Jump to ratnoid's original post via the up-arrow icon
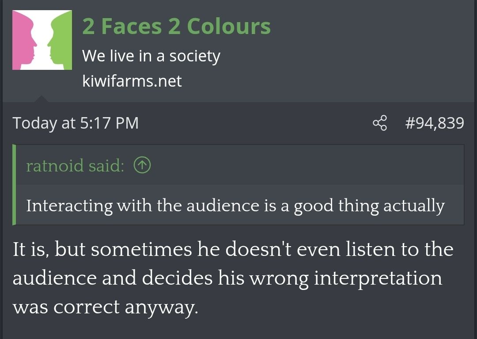 coord(142,165)
